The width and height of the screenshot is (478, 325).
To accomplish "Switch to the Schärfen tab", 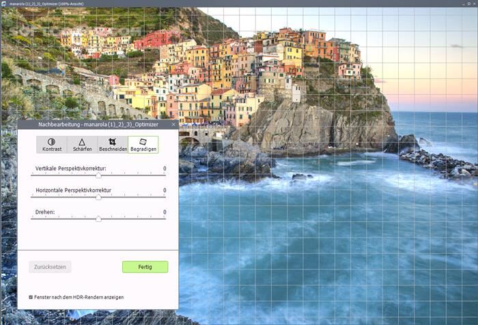I will [82, 145].
